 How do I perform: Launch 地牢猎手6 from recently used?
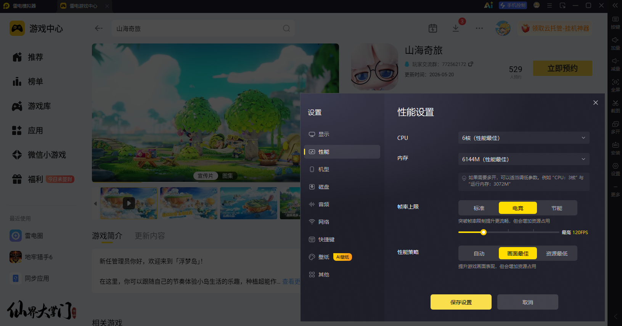31,257
